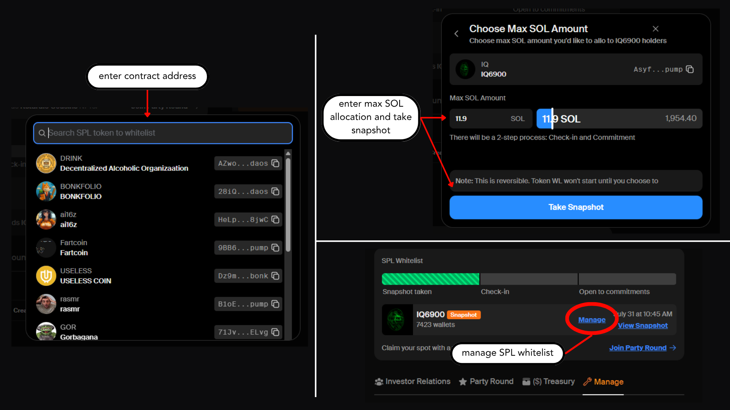Open the View Snapshot link

(x=643, y=325)
